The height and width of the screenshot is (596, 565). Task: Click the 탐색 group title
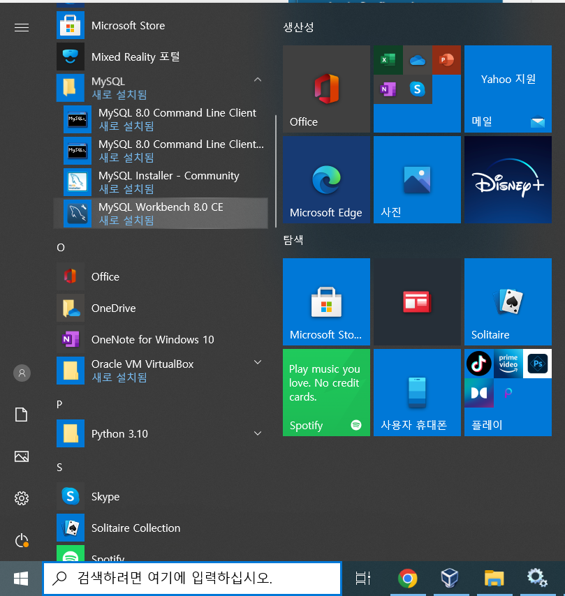293,240
